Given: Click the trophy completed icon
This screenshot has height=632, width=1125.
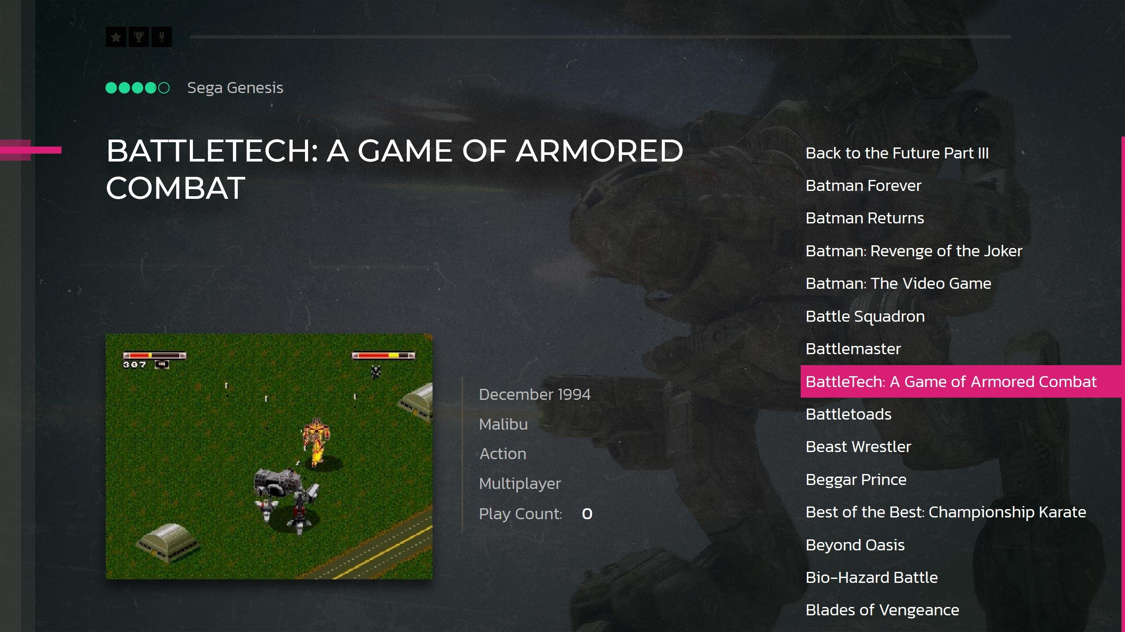Looking at the screenshot, I should point(139,37).
